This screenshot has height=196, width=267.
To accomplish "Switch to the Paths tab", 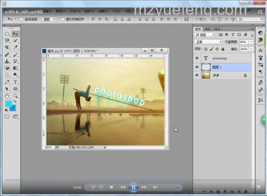I will [217, 29].
